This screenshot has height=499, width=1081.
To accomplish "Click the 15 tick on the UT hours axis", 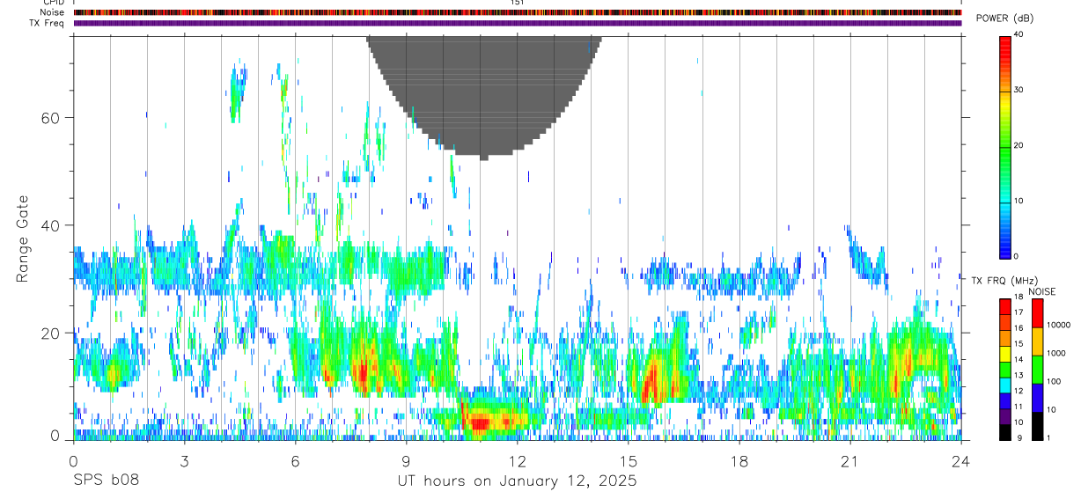I will [x=629, y=461].
